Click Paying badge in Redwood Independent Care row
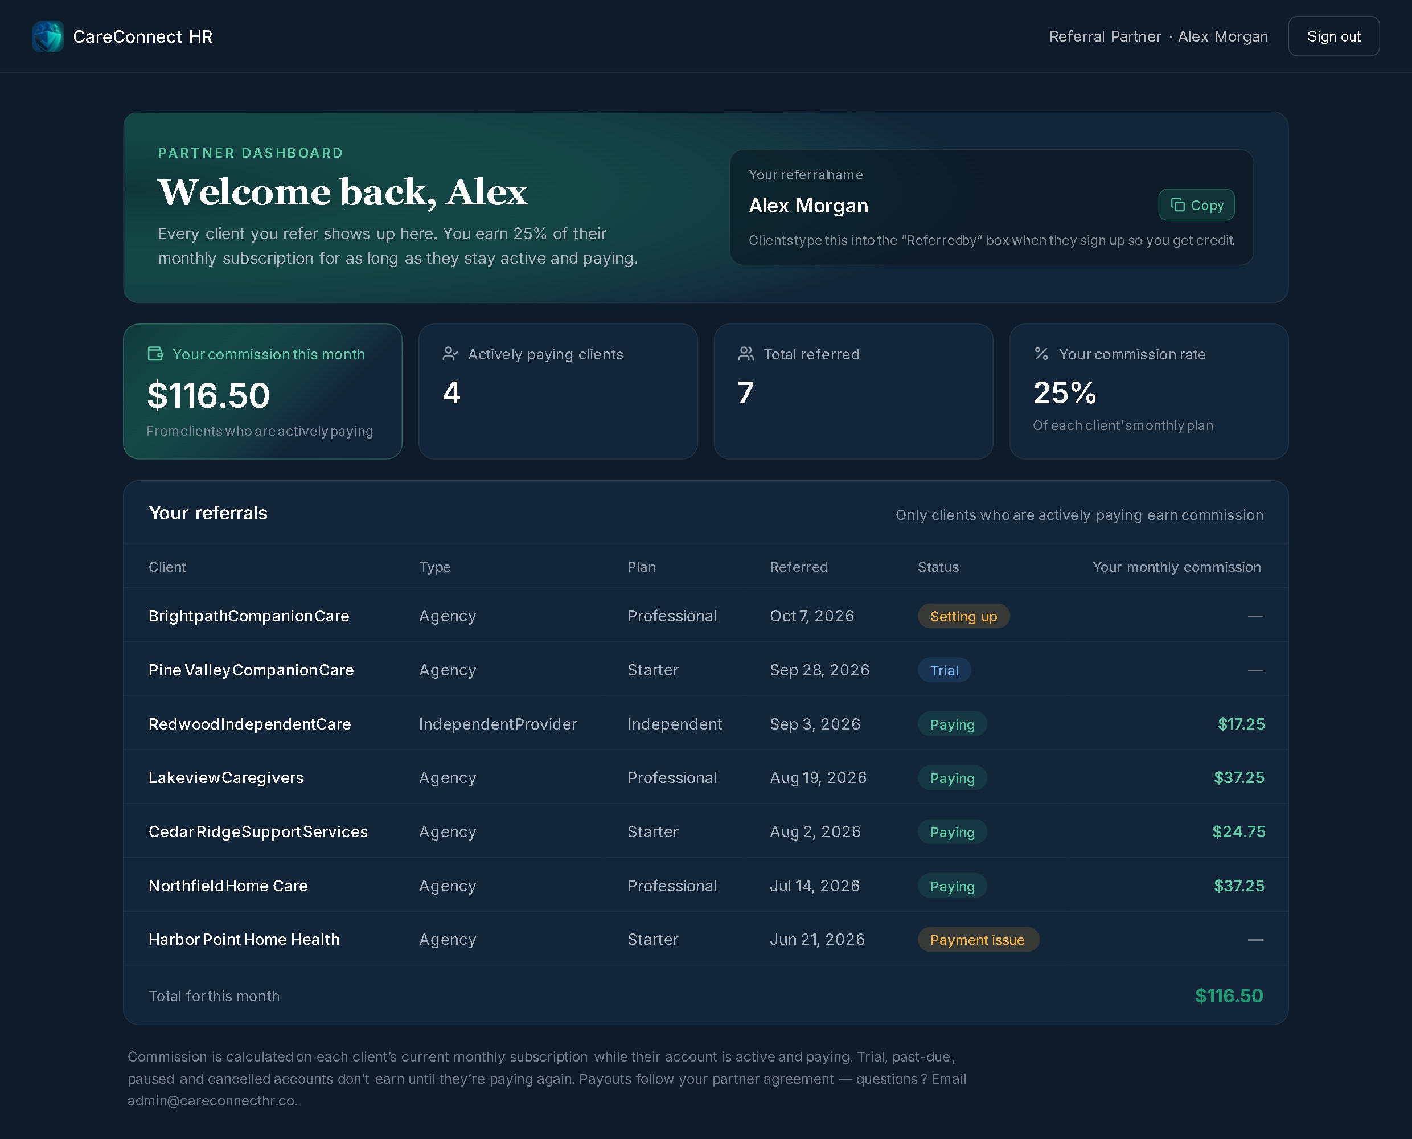1412x1139 pixels. tap(951, 724)
